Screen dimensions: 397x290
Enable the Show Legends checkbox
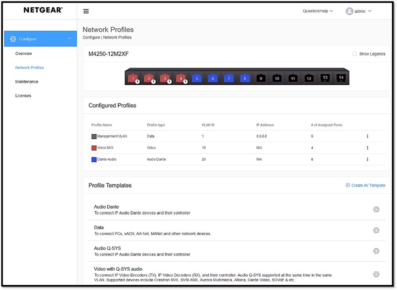pyautogui.click(x=354, y=54)
